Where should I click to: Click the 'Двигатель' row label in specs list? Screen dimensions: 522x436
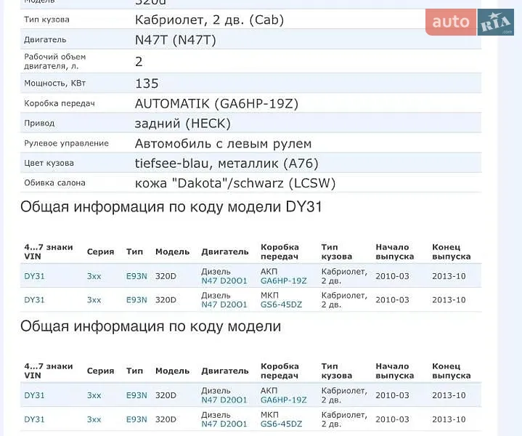(x=45, y=40)
